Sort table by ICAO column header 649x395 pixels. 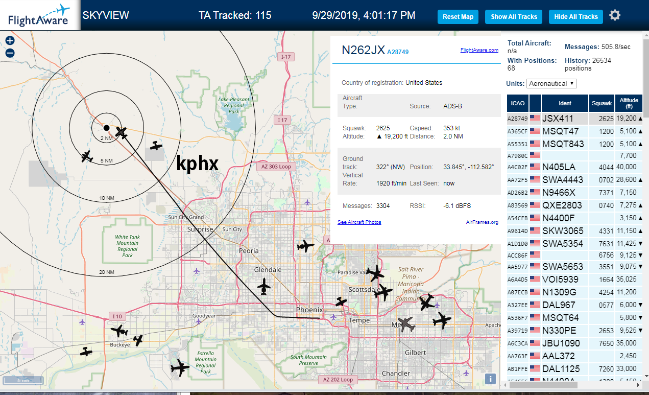(517, 103)
